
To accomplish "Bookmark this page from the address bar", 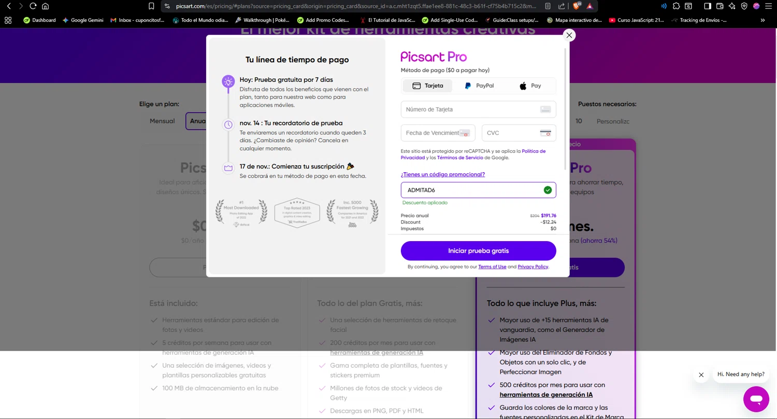I will pyautogui.click(x=151, y=6).
